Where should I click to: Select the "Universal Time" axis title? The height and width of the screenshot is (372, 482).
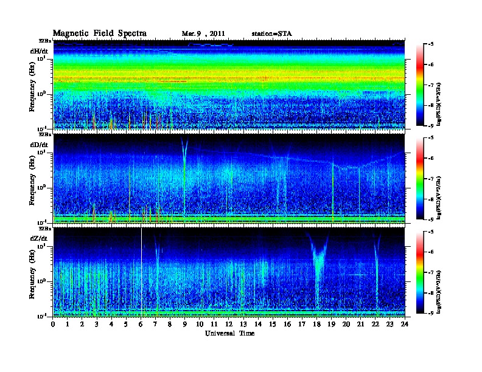pos(229,333)
